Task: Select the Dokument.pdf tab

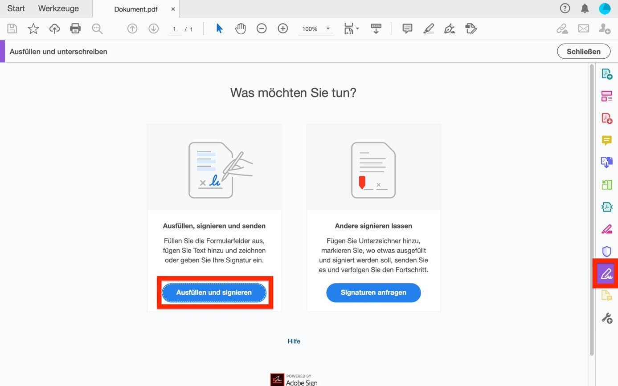Action: pos(136,9)
